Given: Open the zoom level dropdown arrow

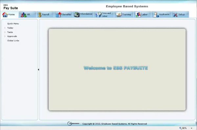Looking at the screenshot, I should pos(191,128).
